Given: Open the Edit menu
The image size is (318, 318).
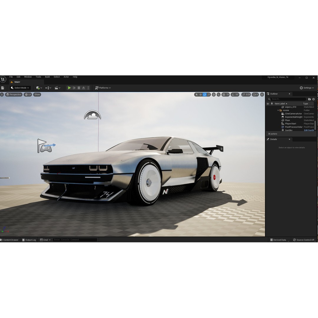Looking at the screenshot, I should pos(19,77).
